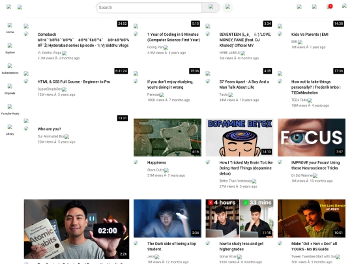Click verified badge next to Better Than Yesterday

click(x=254, y=181)
